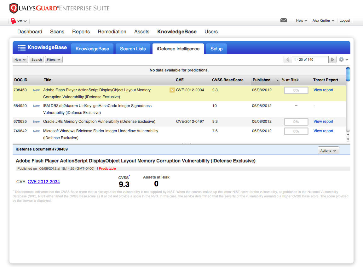Open the CVE-2012-2034 link in details
The image size is (363, 272).
[44, 182]
